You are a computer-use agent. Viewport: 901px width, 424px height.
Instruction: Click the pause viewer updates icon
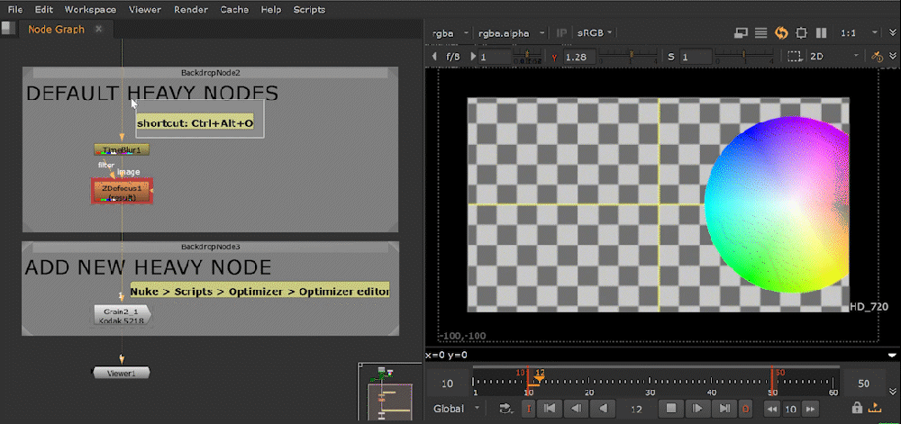click(x=821, y=33)
